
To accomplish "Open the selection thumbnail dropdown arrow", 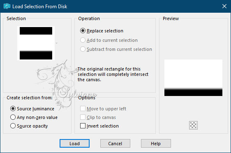I will 56,43.
